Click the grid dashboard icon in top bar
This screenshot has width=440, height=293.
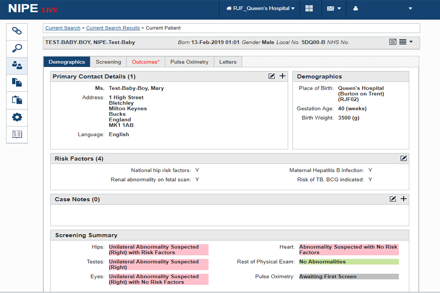pyautogui.click(x=309, y=9)
